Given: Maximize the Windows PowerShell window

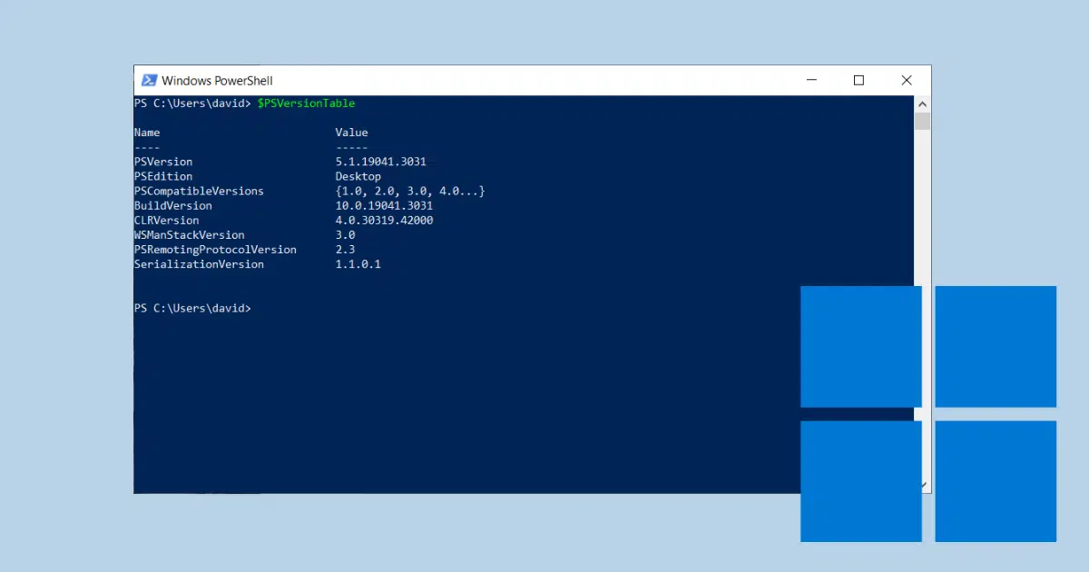Looking at the screenshot, I should [x=858, y=80].
